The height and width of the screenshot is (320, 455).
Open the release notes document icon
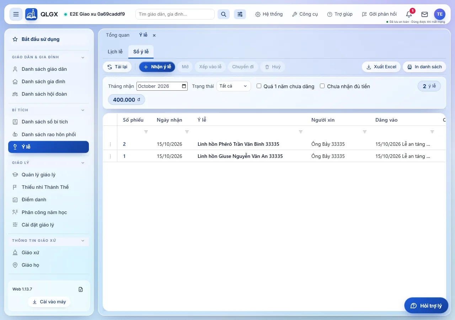point(81,289)
